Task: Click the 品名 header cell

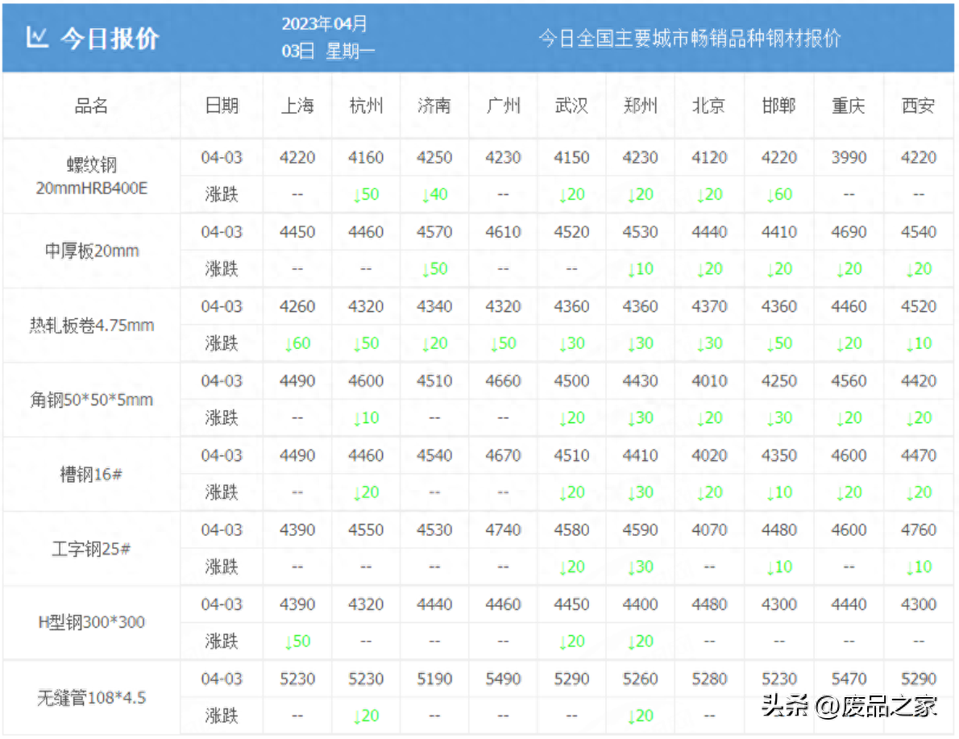Action: click(91, 106)
